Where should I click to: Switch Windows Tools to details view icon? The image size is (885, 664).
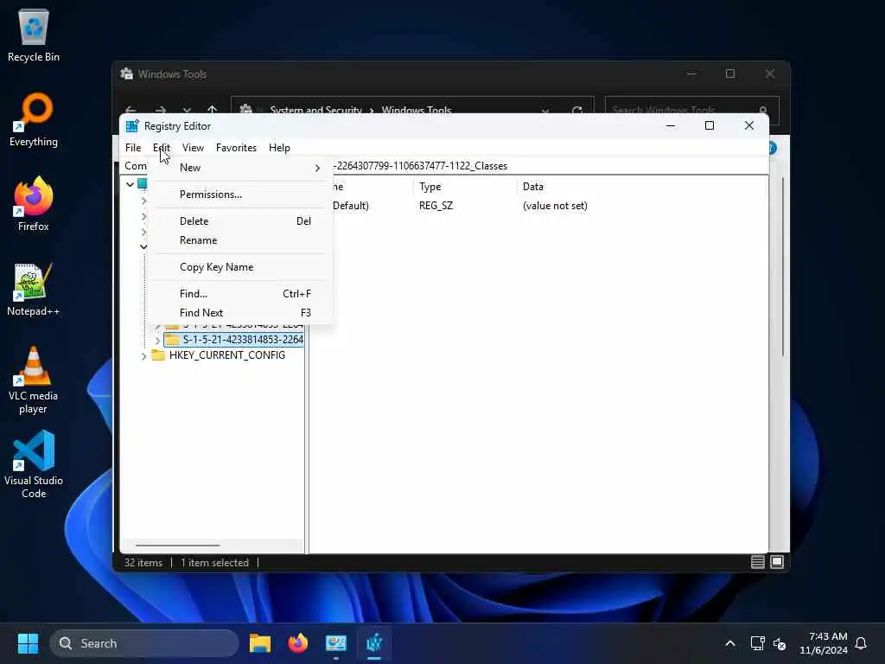757,562
